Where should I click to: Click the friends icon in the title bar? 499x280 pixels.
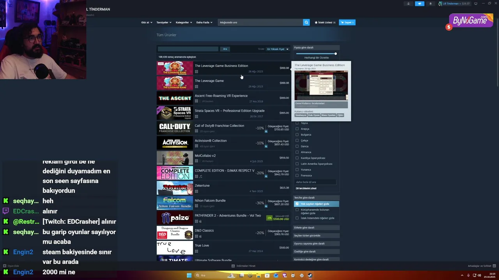tap(409, 3)
